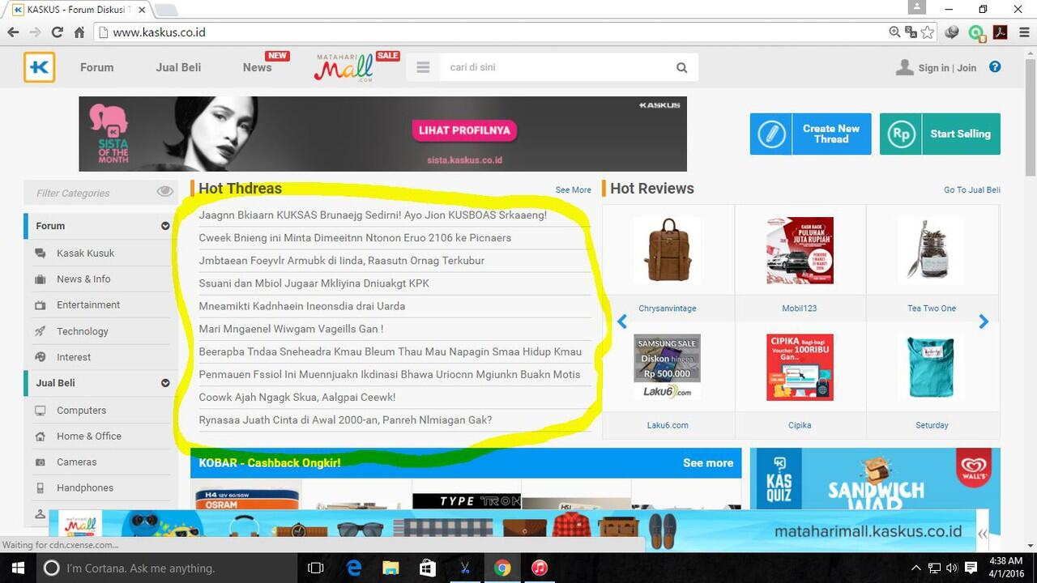Go to browser home page icon
The height and width of the screenshot is (583, 1037).
click(x=79, y=32)
